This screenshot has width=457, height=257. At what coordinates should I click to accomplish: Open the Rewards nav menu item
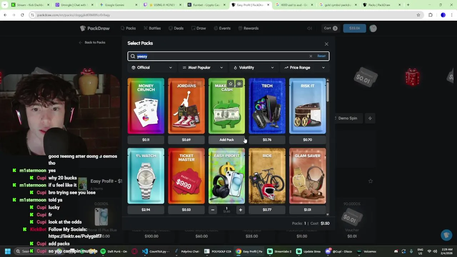tap(248, 28)
